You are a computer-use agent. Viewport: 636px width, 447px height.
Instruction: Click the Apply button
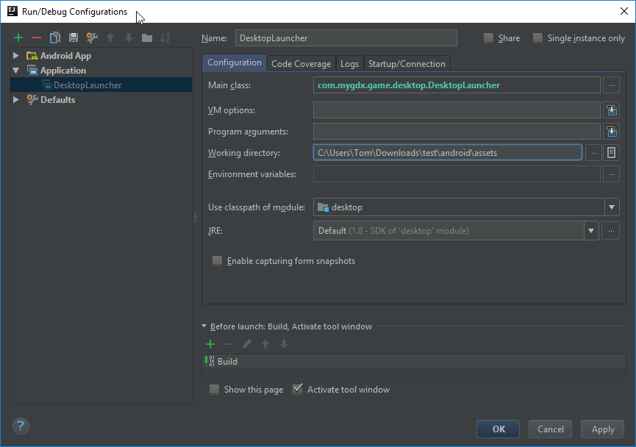click(x=603, y=429)
